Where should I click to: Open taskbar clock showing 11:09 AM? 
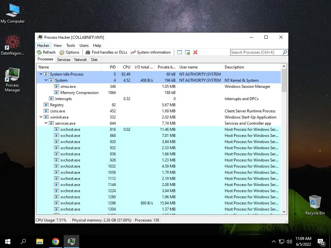coord(303,242)
